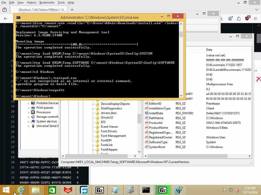
Task: Expand Storage controllers in Device Manager
Action: tap(29, 117)
